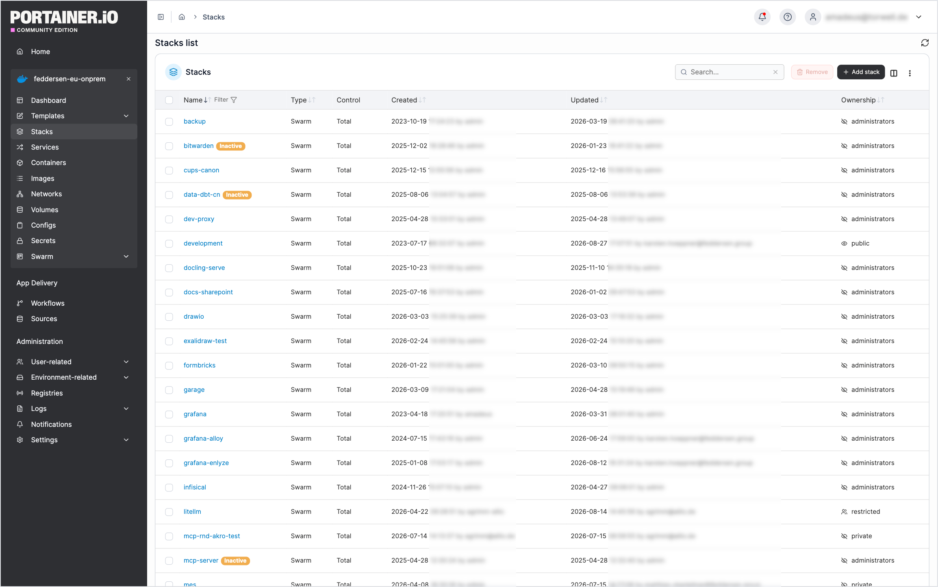Sort by Name column arrow
The image size is (938, 587).
pyautogui.click(x=207, y=100)
